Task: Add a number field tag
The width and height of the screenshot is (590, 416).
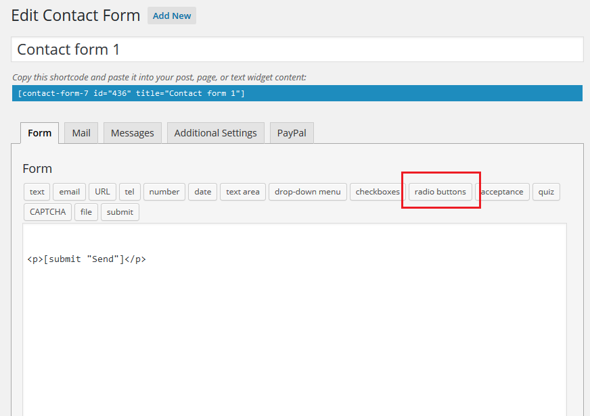Action: [164, 192]
